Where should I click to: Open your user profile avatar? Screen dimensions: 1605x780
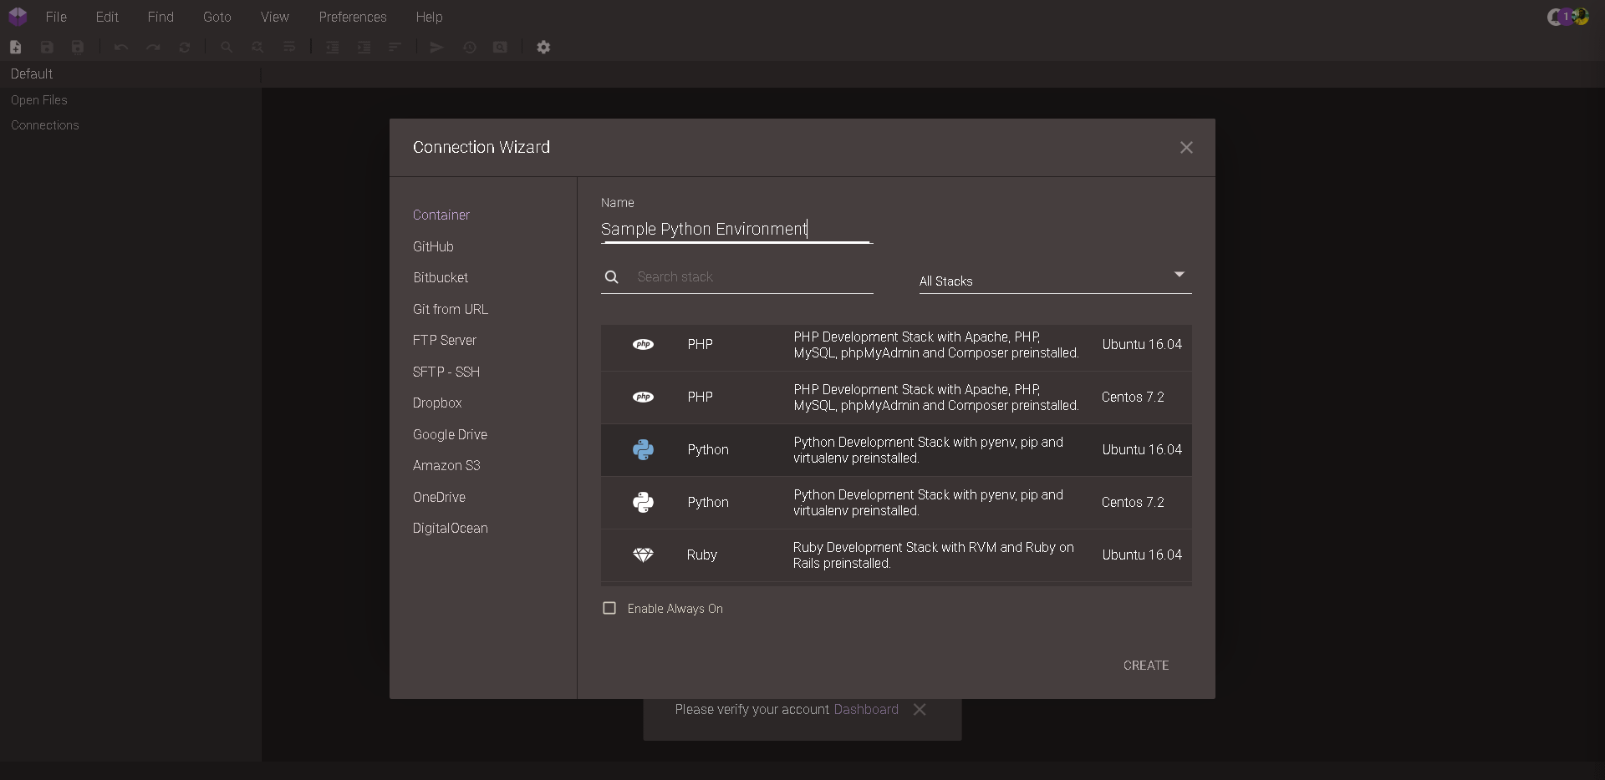(1582, 17)
